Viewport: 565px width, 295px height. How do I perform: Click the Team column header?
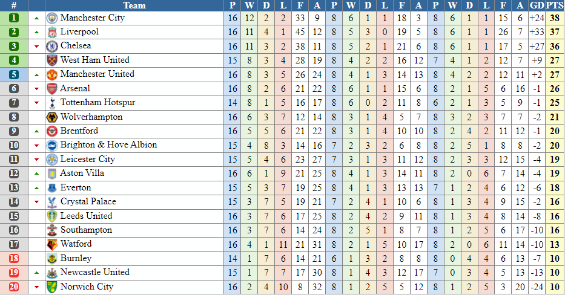point(134,5)
